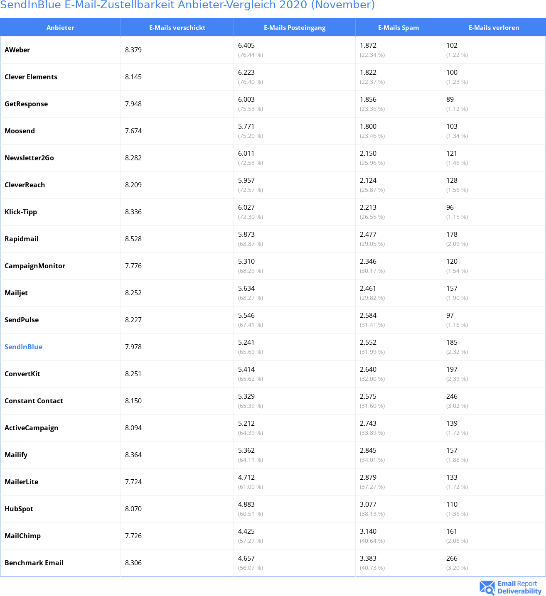Click the GetResponse provider name
Image resolution: width=546 pixels, height=596 pixels.
(x=26, y=104)
